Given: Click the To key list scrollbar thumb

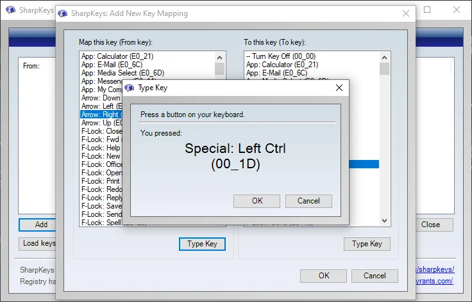Looking at the screenshot, I should (x=384, y=68).
